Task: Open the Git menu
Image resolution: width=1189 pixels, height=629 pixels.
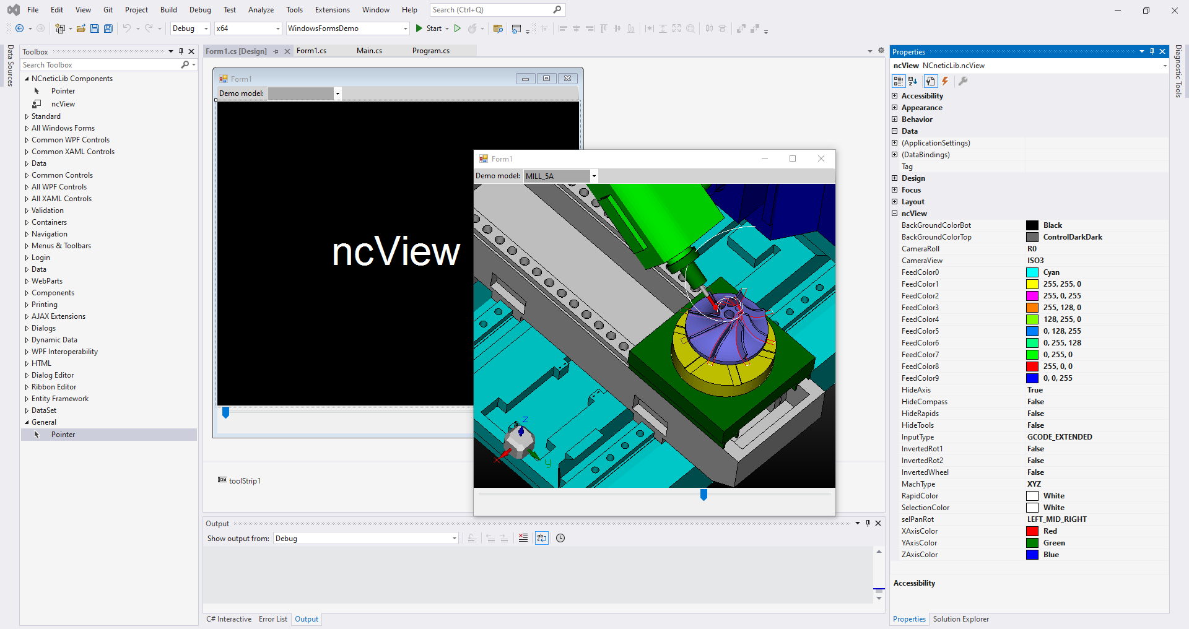Action: [x=108, y=10]
